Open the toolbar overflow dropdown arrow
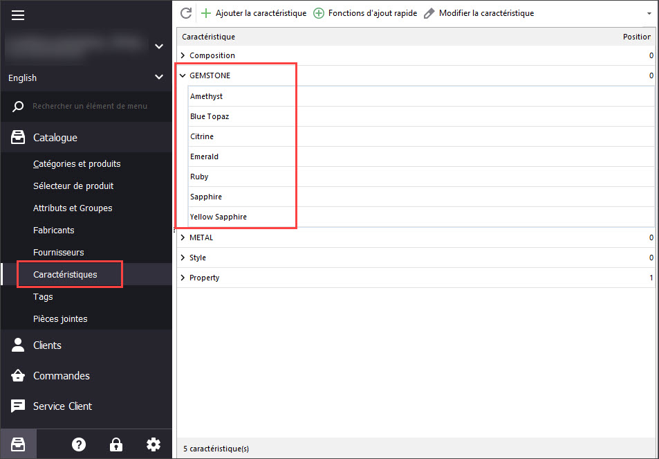 649,14
